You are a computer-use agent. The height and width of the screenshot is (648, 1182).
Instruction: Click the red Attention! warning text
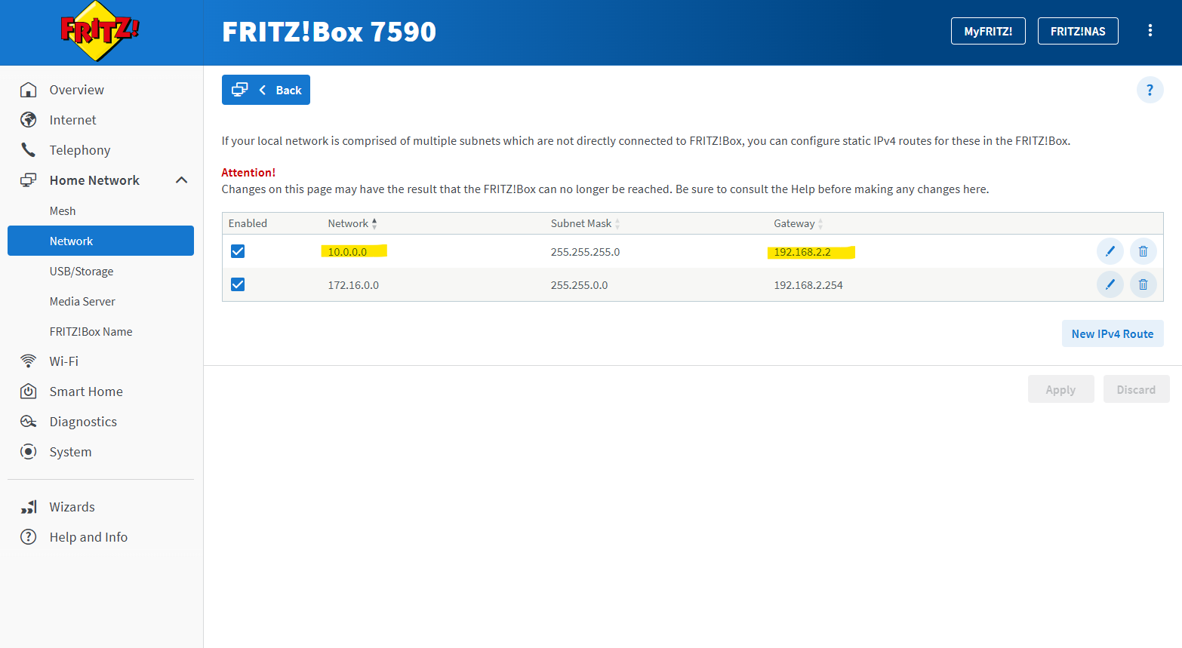[x=248, y=173]
